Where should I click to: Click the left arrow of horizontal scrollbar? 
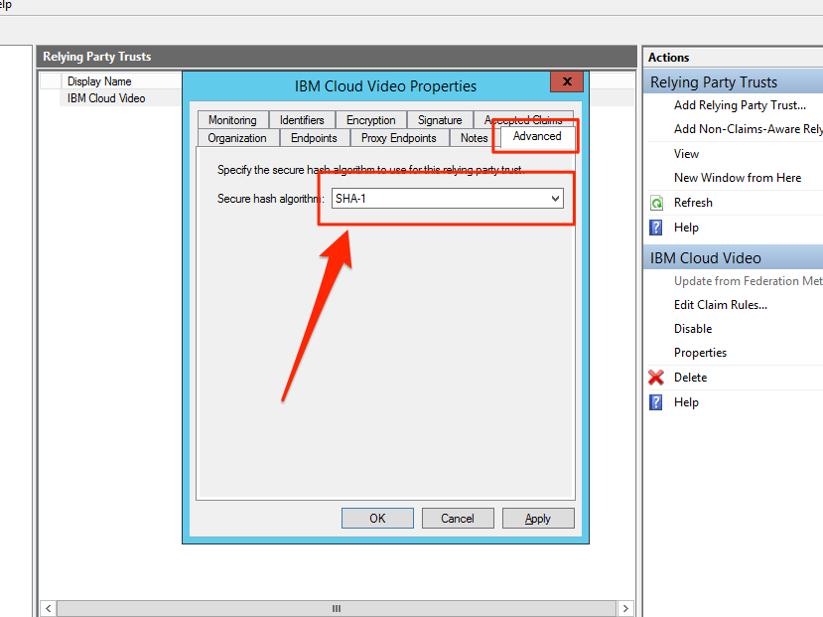click(x=48, y=609)
